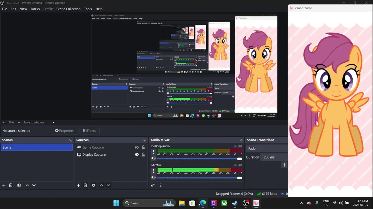The image size is (373, 209).
Task: Select Game Capture source row
Action: coord(111,147)
